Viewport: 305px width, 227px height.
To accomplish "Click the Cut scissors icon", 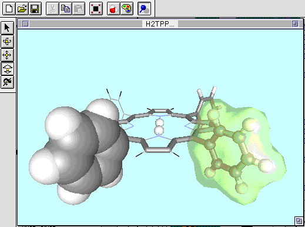I will pyautogui.click(x=52, y=9).
